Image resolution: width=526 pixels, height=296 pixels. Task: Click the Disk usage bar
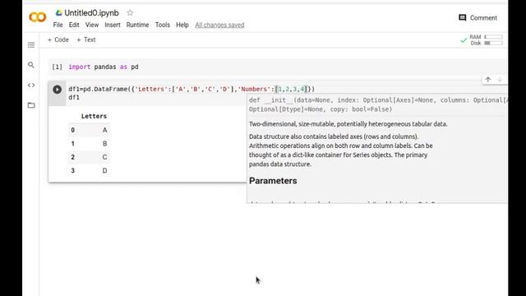point(493,43)
